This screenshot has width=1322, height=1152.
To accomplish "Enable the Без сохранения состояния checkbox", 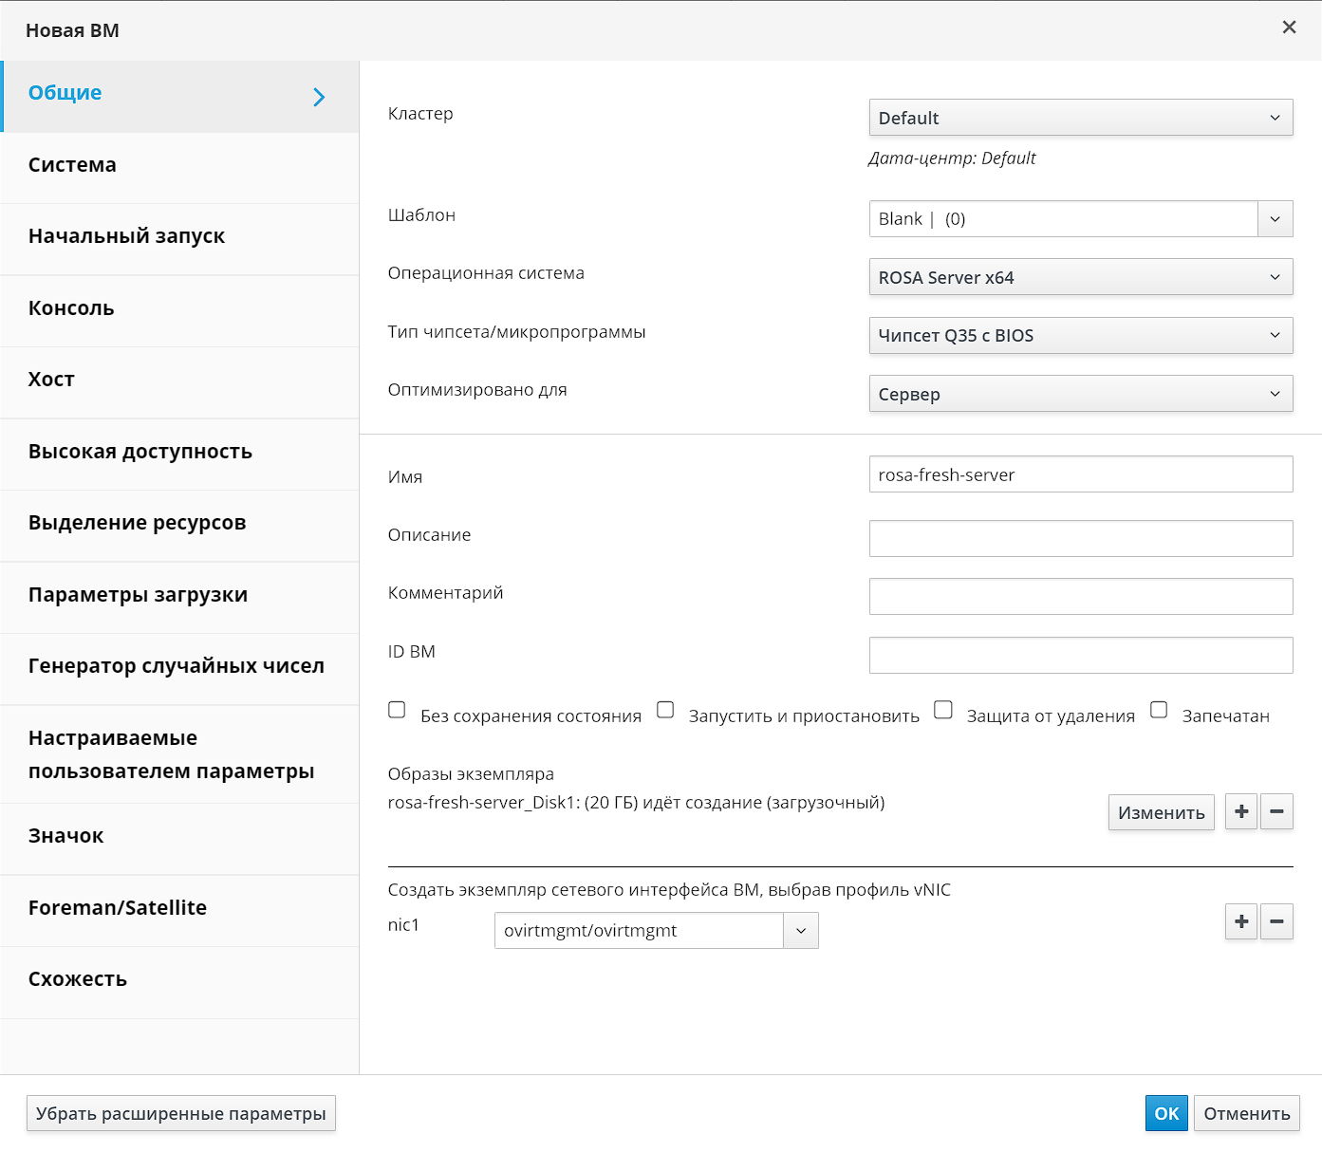I will pos(398,710).
